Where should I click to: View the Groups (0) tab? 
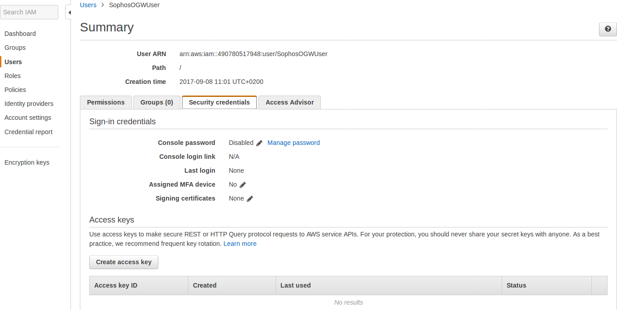click(156, 102)
